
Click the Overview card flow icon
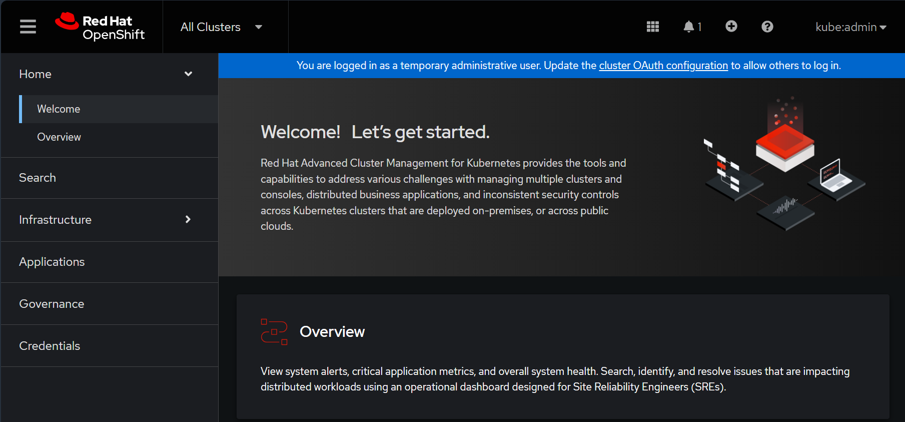274,332
